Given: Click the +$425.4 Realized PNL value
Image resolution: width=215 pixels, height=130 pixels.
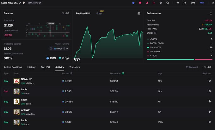Looking at the screenshot, I should point(208,25).
